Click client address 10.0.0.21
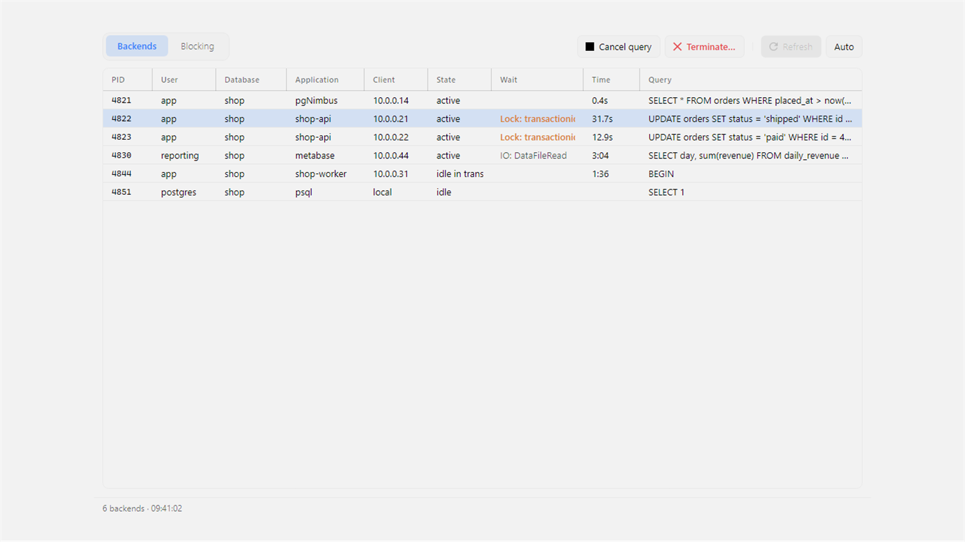The height and width of the screenshot is (542, 965). tap(391, 119)
